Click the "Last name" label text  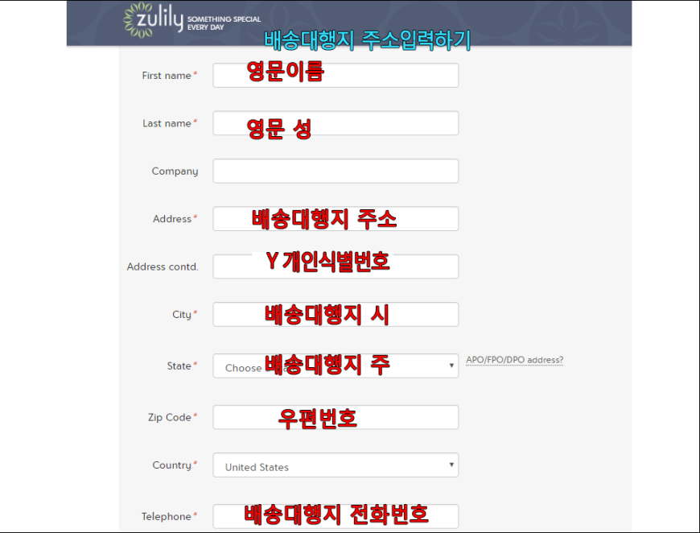[x=167, y=123]
